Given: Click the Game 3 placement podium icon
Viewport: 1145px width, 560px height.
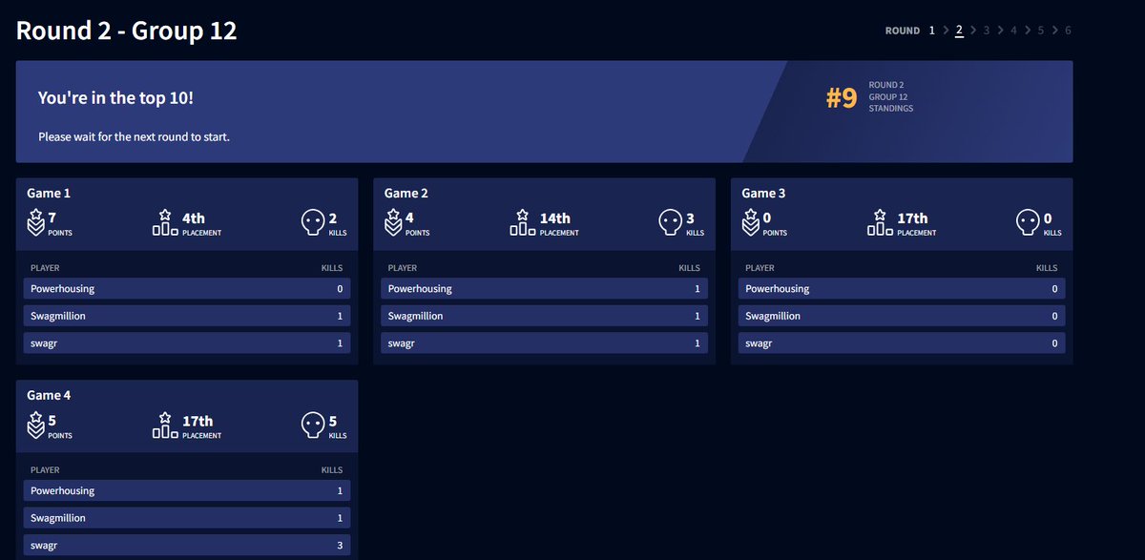Looking at the screenshot, I should pos(881,222).
